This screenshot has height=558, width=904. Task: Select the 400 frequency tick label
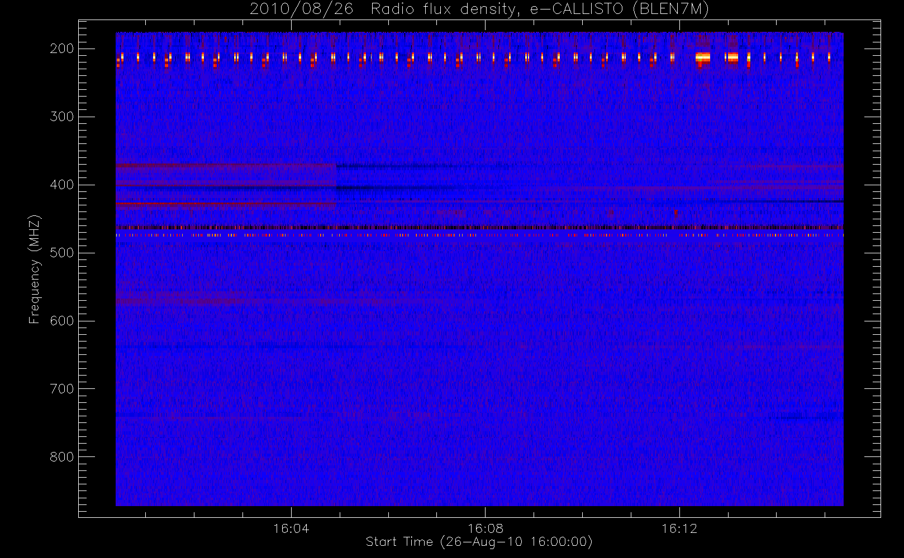pos(62,185)
